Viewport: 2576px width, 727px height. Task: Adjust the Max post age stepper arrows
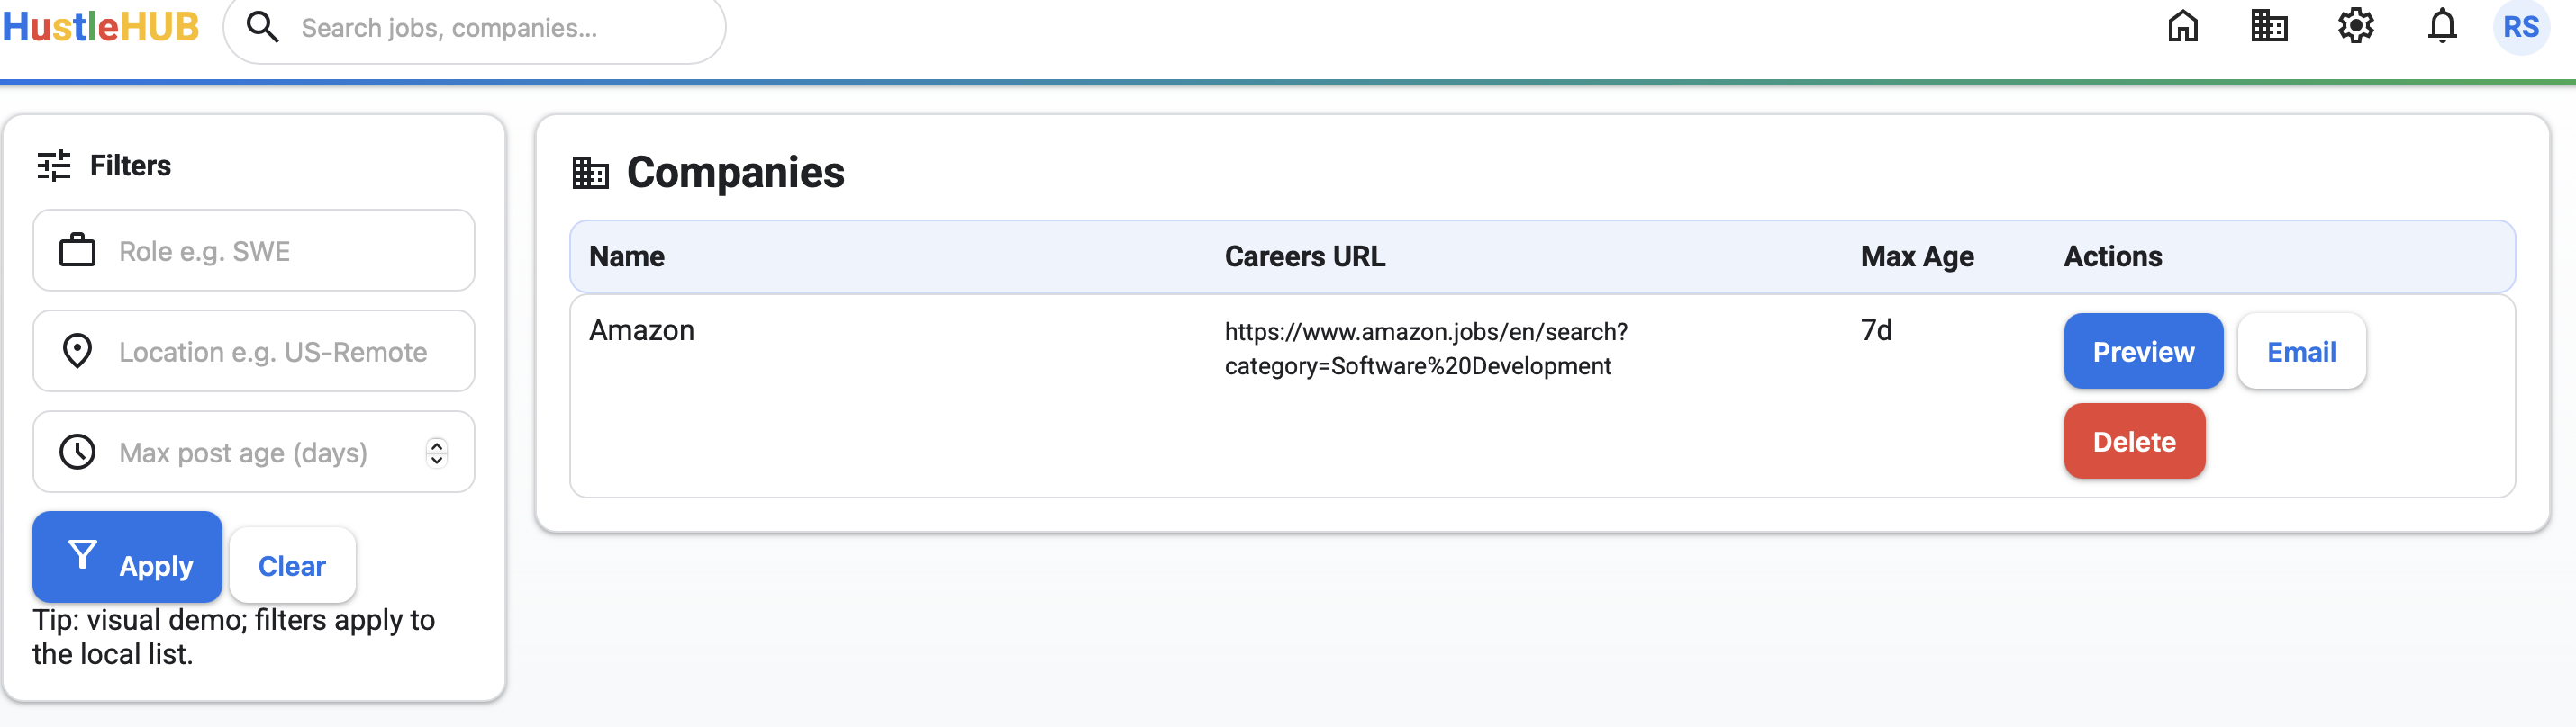pyautogui.click(x=436, y=453)
